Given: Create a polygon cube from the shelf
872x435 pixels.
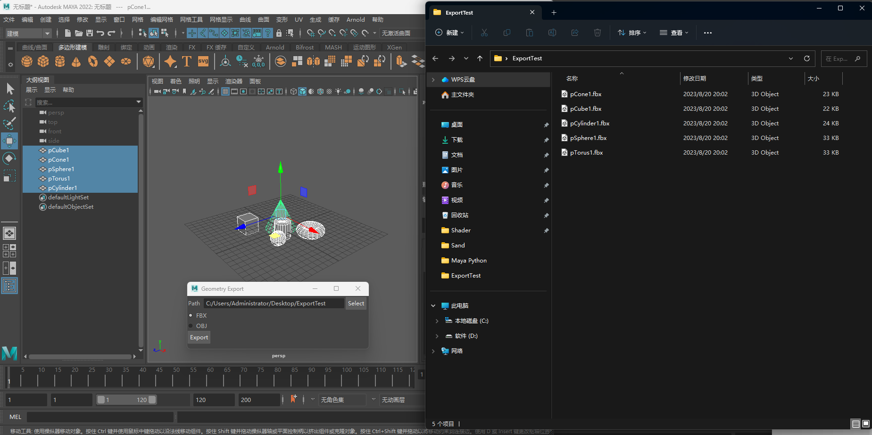Looking at the screenshot, I should pyautogui.click(x=43, y=61).
